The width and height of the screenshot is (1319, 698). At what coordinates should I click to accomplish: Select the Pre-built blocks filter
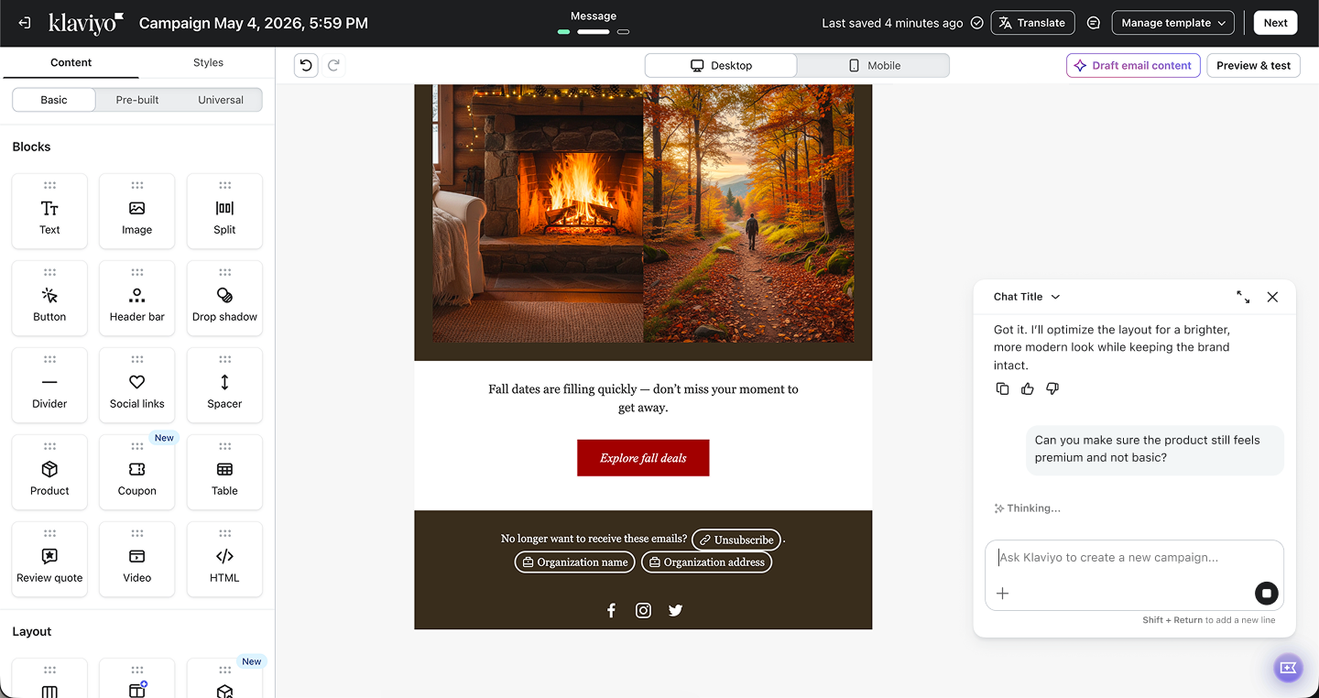click(137, 100)
